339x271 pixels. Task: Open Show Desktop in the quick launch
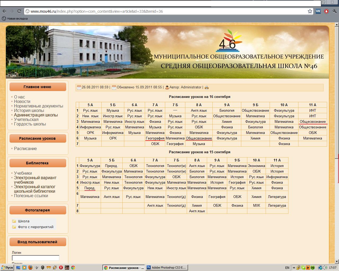pos(18,268)
